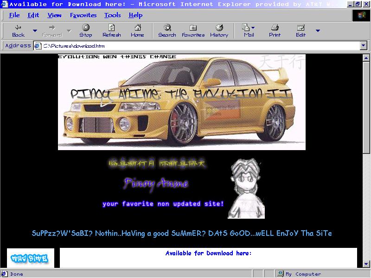This screenshot has height=278, width=371.
Task: Open the Edit menu
Action: (33, 15)
